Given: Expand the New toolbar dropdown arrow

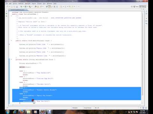Looking at the screenshot, I should pyautogui.click(x=10, y=7).
